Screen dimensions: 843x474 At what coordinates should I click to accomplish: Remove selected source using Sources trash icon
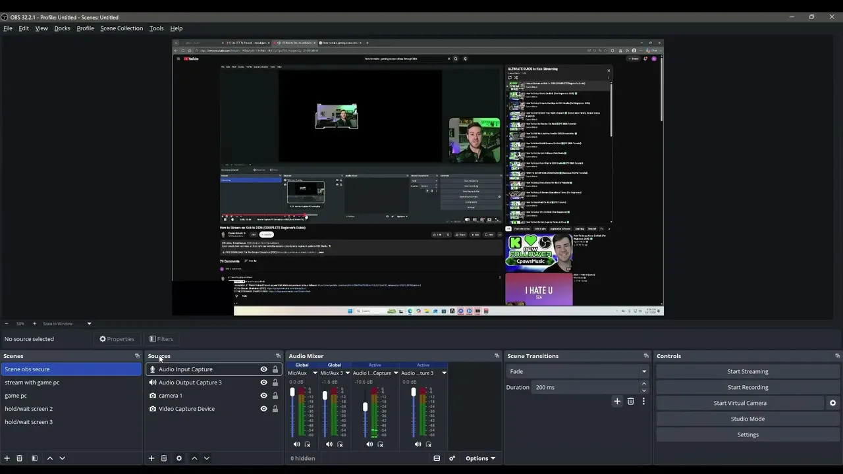click(x=164, y=458)
